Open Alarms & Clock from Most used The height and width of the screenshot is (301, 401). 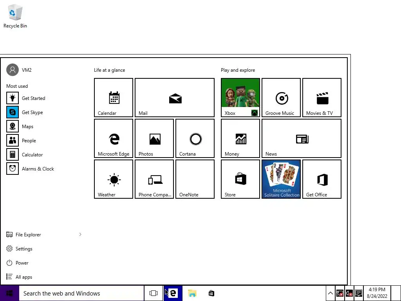click(x=30, y=169)
